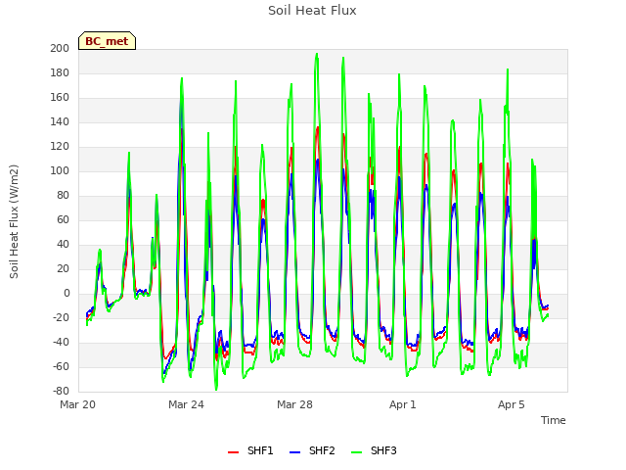Click the -80 y-axis tick label
Image resolution: width=626 pixels, height=470 pixels.
point(61,391)
